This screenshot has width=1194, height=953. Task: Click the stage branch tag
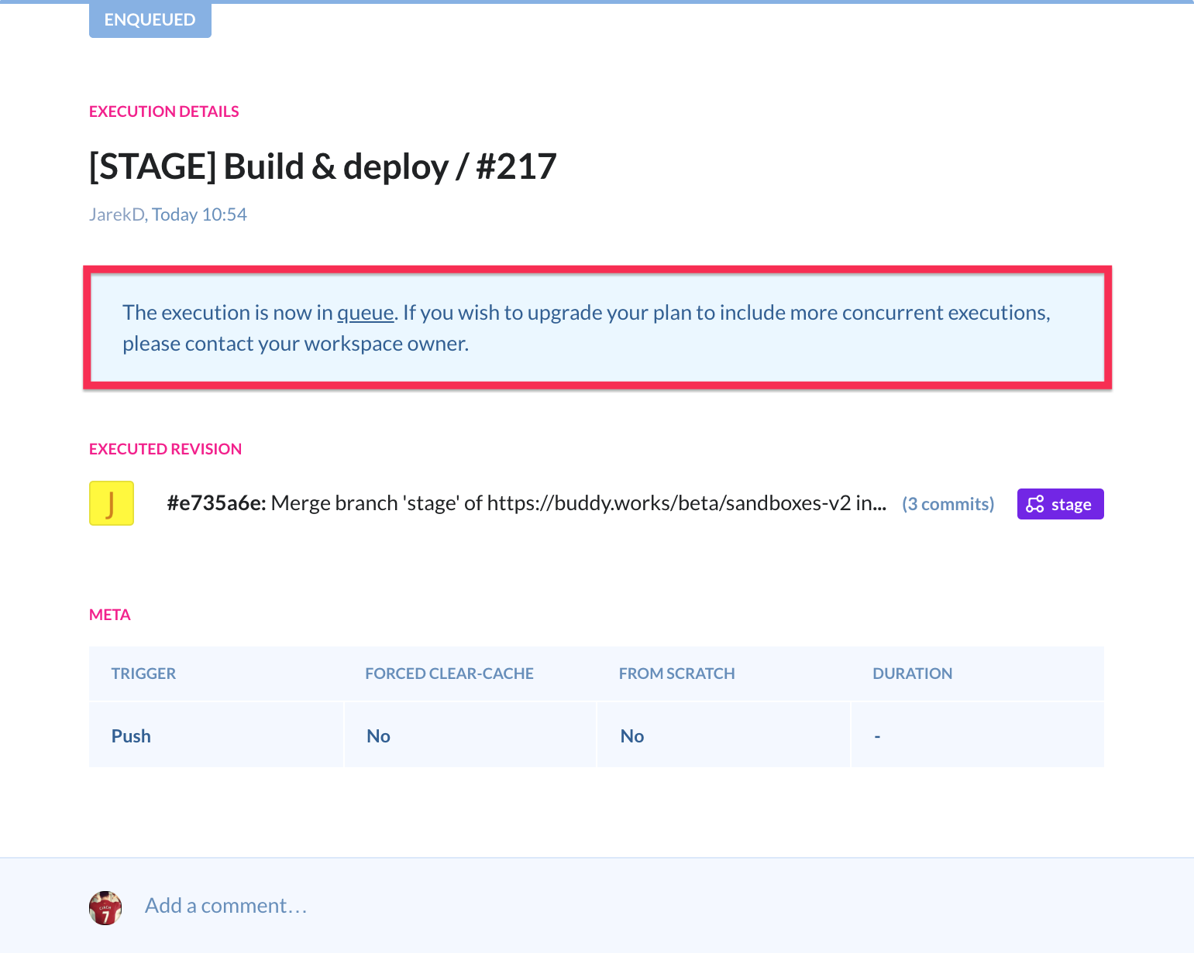(1060, 504)
